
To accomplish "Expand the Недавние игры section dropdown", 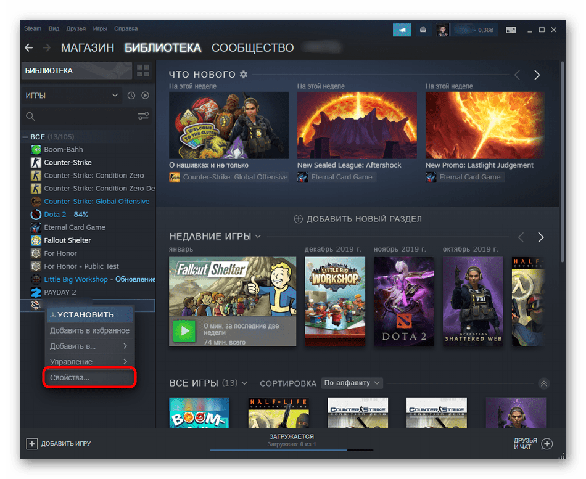I will 258,237.
